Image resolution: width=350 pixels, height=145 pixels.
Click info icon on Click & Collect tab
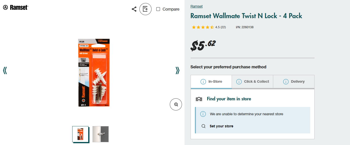[x=239, y=82]
